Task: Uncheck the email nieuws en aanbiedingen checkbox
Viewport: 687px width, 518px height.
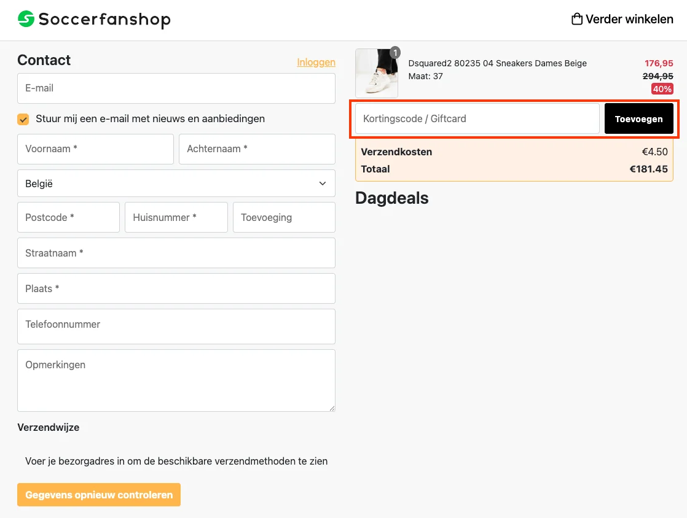Action: point(23,120)
